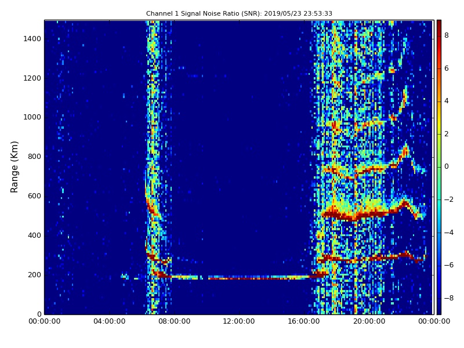Click the colorbar label −8
The height and width of the screenshot is (348, 464).
[x=449, y=298]
